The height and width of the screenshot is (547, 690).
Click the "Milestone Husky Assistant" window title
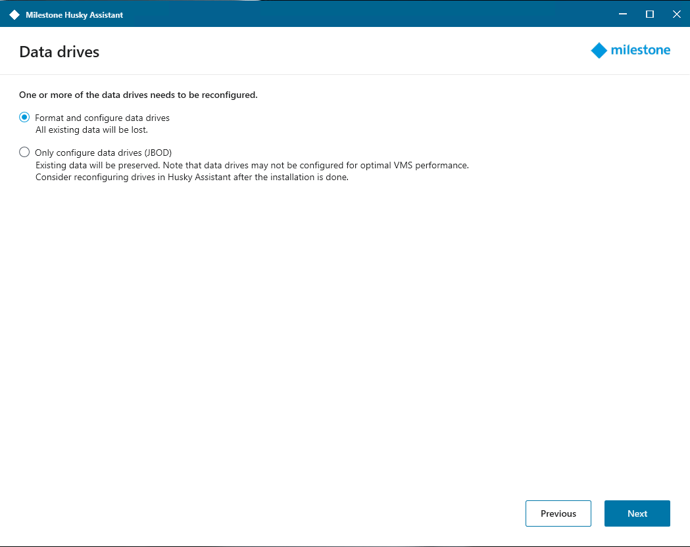(74, 14)
